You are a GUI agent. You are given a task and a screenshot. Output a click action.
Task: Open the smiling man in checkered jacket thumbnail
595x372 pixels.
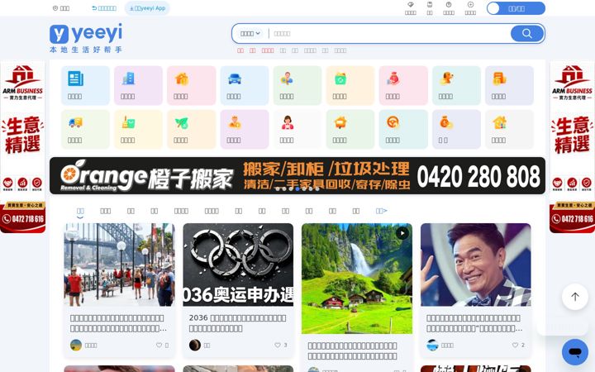[475, 265]
